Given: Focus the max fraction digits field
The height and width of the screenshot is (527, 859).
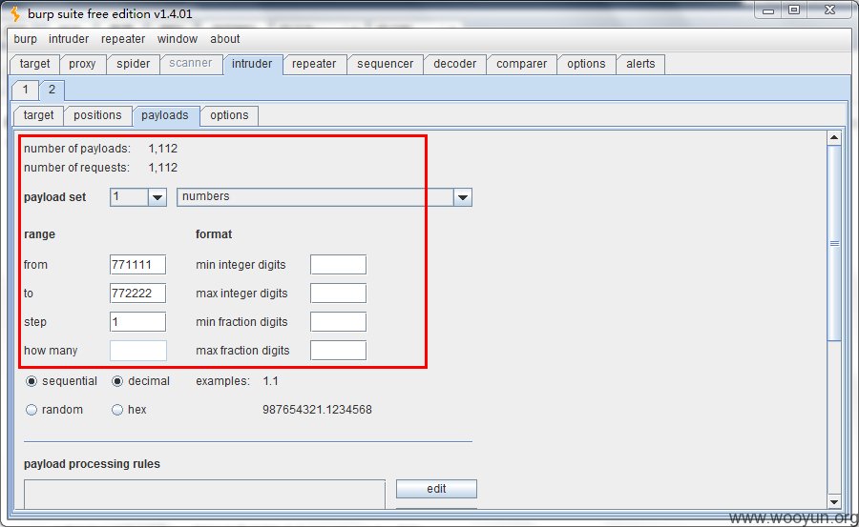Looking at the screenshot, I should (x=338, y=351).
